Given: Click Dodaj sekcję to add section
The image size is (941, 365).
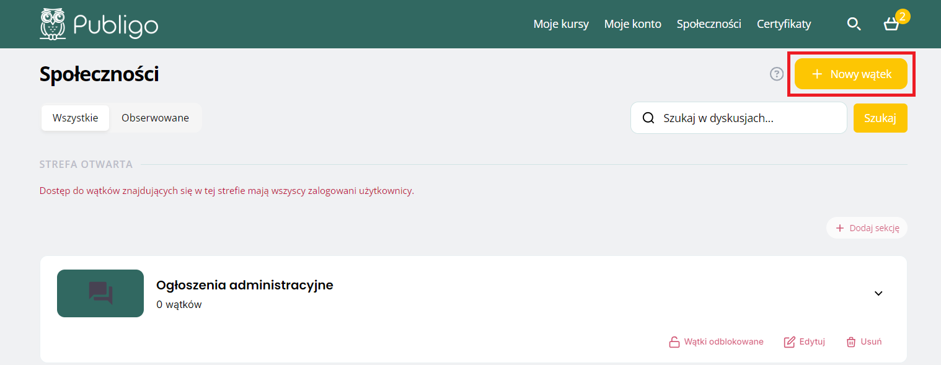Looking at the screenshot, I should point(867,228).
